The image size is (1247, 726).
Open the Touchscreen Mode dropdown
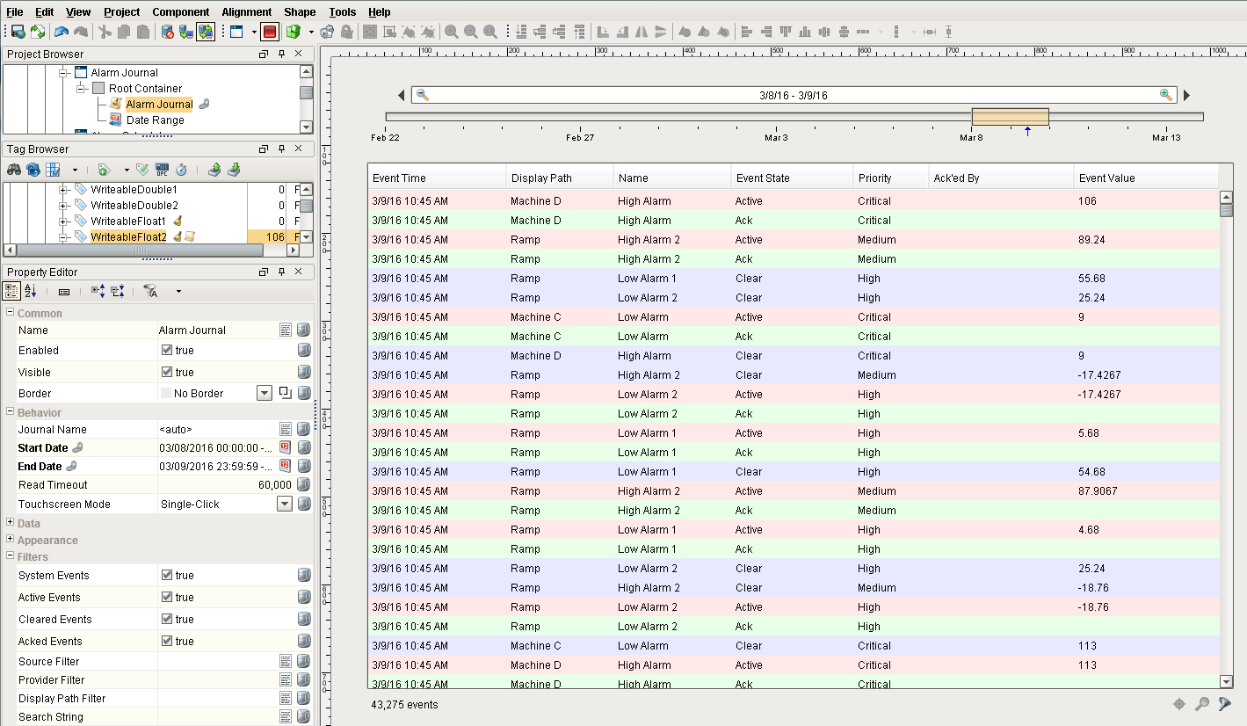coord(284,505)
